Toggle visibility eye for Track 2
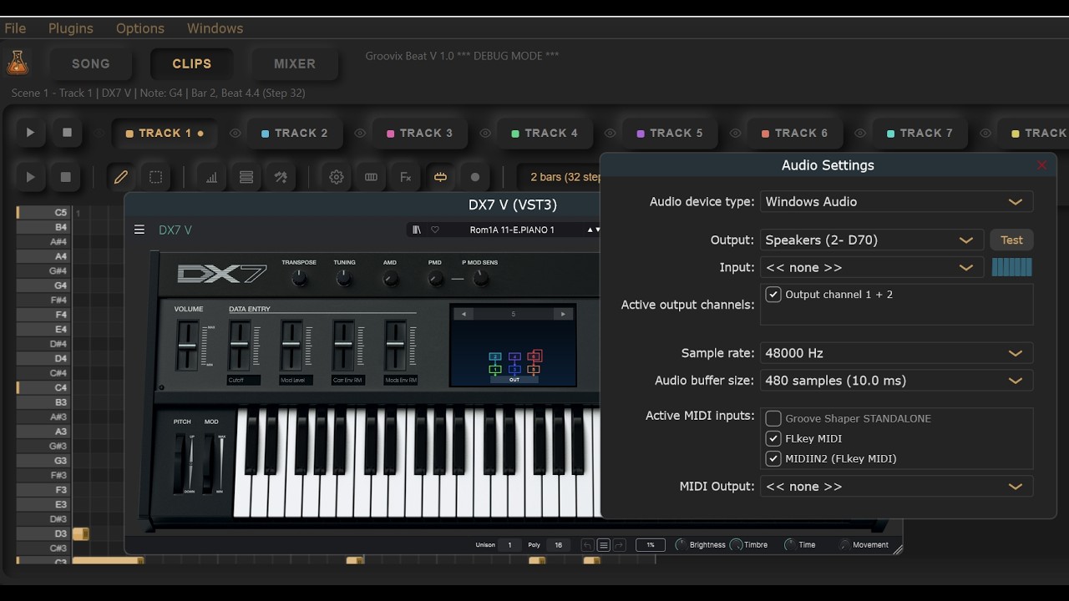 [x=236, y=133]
